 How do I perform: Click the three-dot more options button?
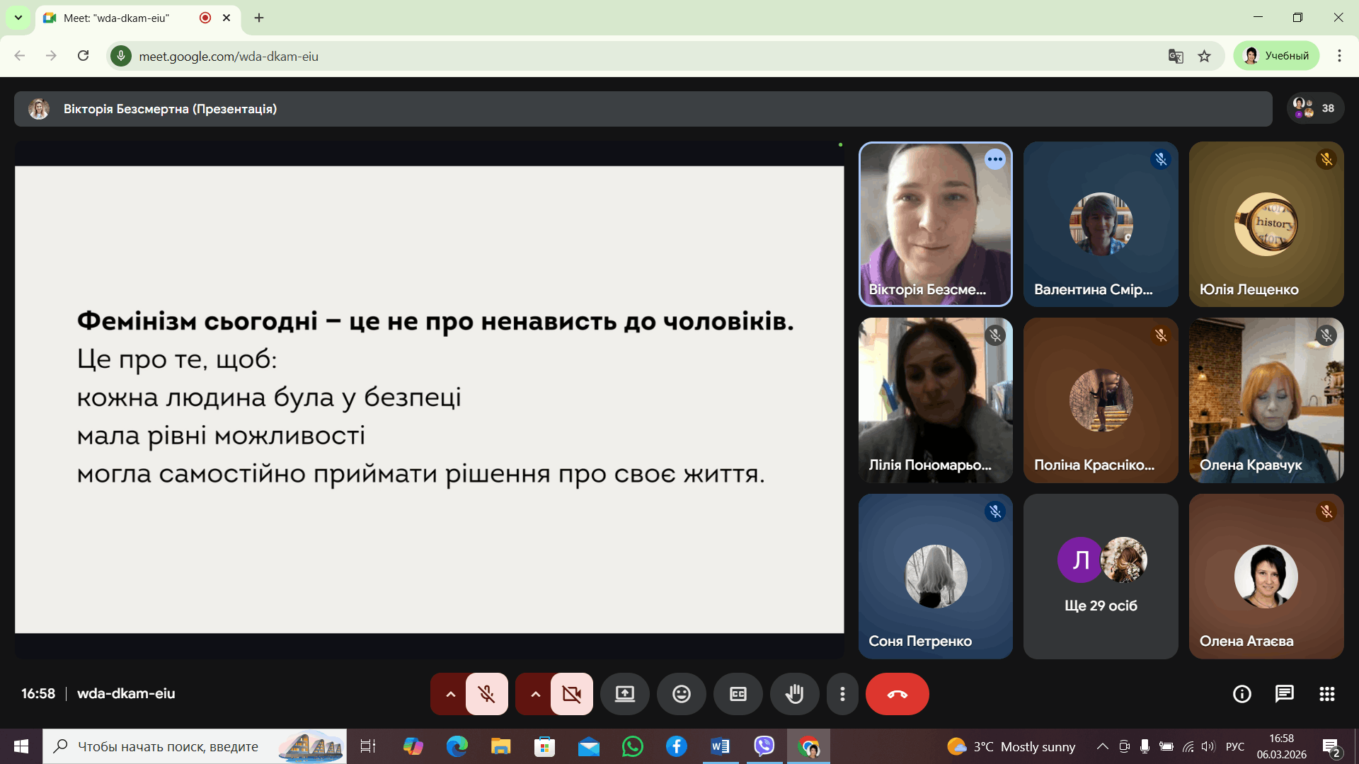(x=842, y=694)
